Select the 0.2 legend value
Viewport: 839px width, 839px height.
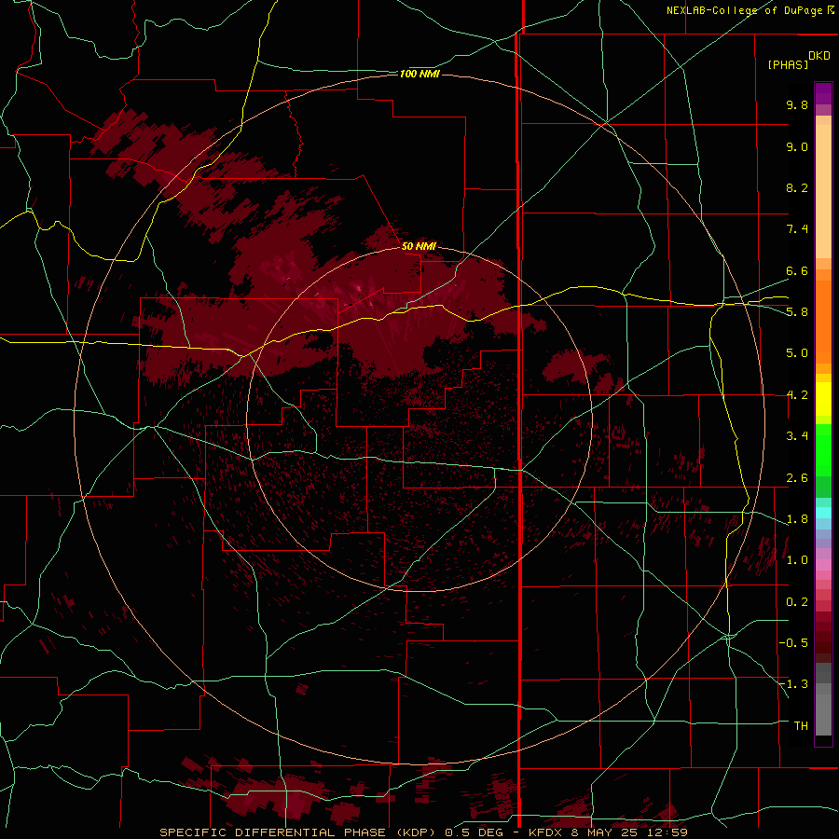pos(797,602)
